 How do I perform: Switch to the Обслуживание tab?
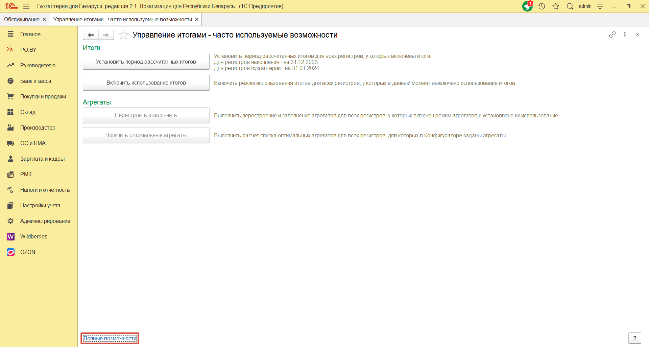pyautogui.click(x=22, y=20)
